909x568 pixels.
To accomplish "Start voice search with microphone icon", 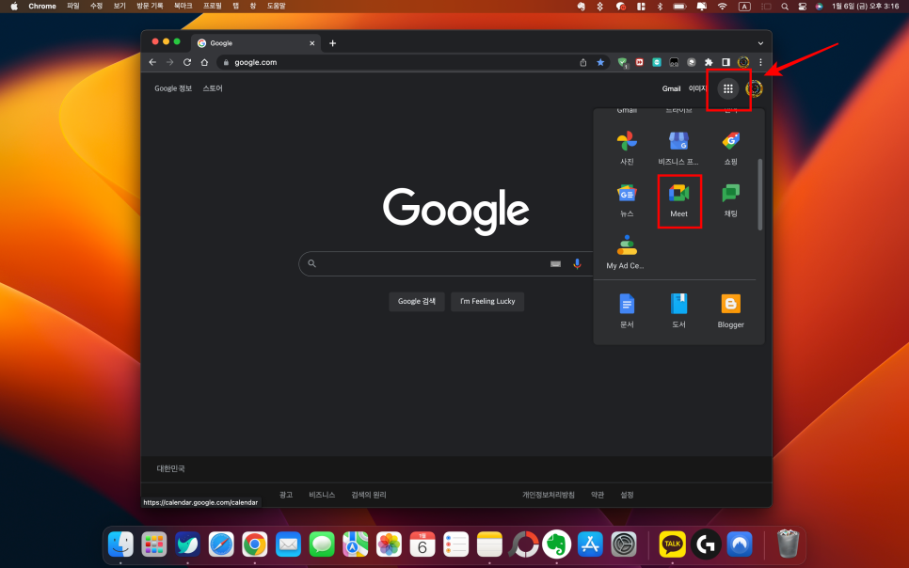I will pos(577,263).
